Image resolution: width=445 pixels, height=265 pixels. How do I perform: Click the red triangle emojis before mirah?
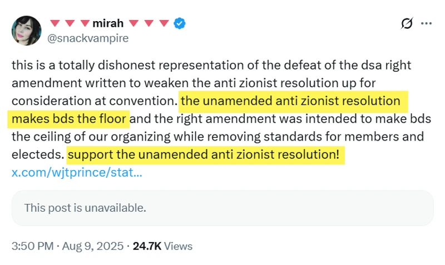coord(70,23)
